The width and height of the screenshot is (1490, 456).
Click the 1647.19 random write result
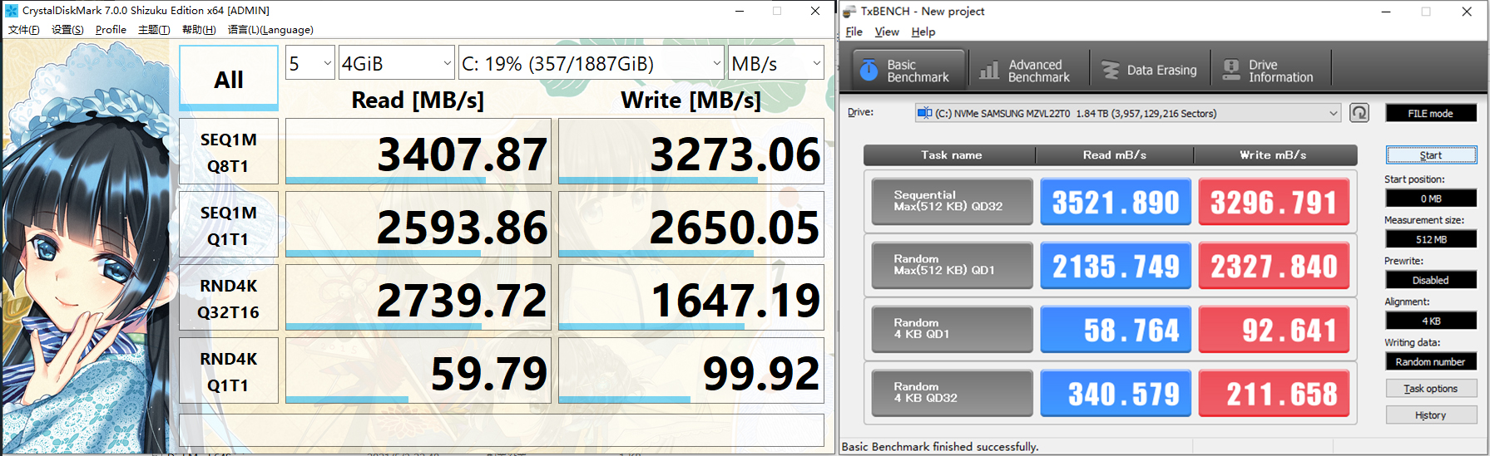point(691,298)
